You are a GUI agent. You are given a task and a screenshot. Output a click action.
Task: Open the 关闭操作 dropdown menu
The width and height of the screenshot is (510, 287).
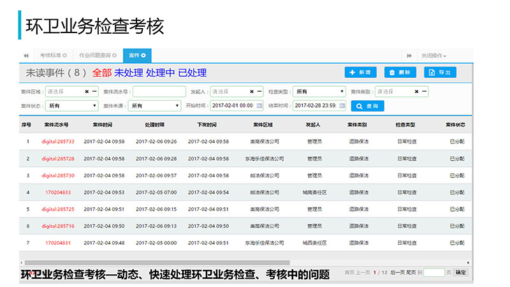[x=433, y=55]
